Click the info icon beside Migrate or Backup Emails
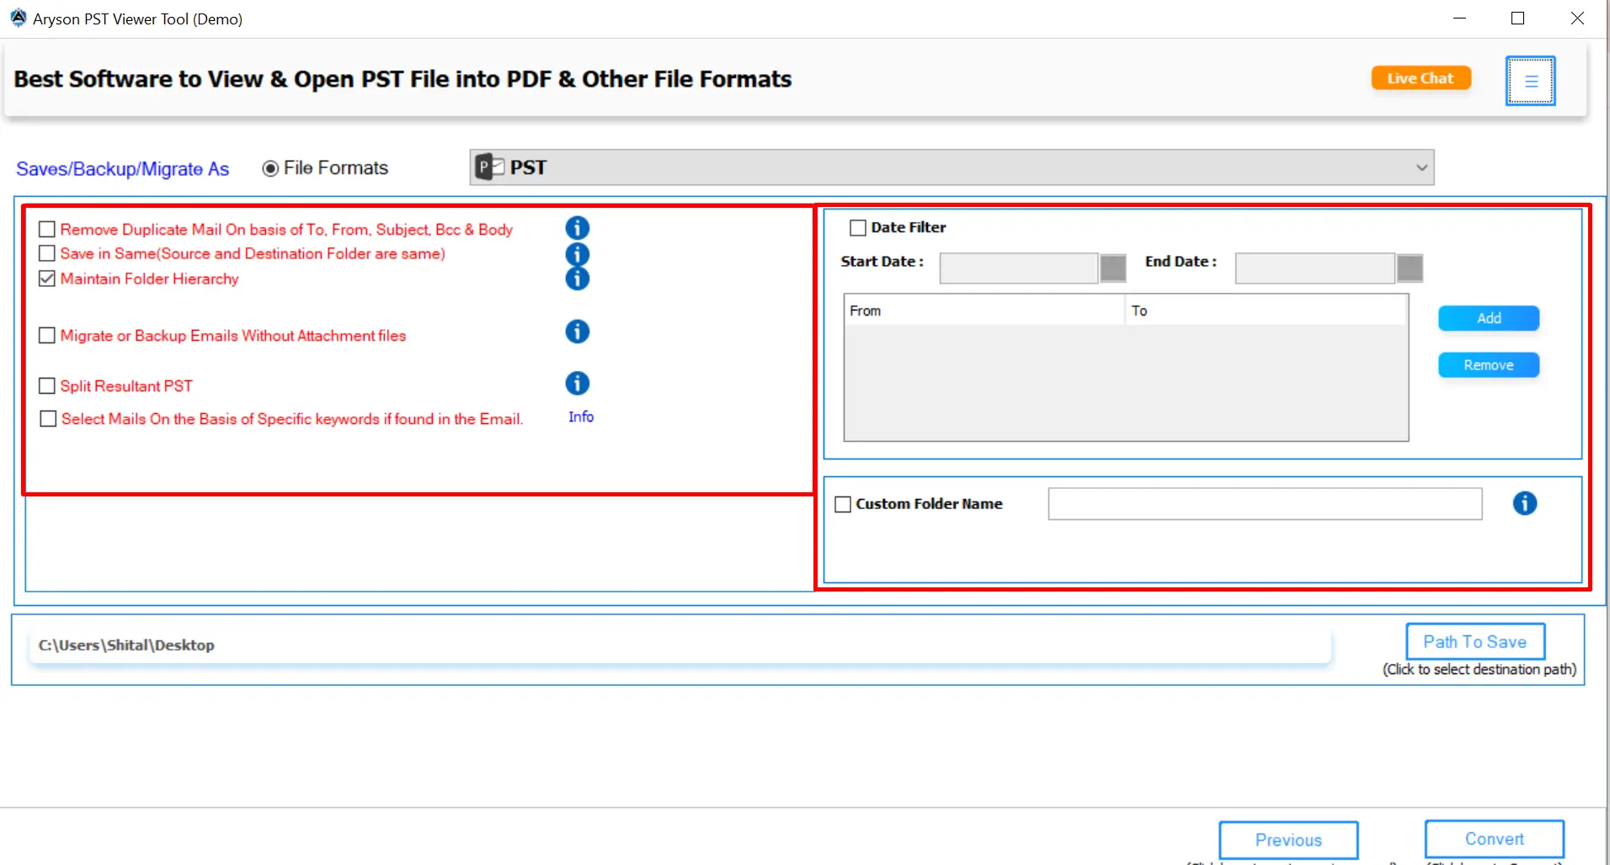The width and height of the screenshot is (1610, 865). click(x=577, y=332)
